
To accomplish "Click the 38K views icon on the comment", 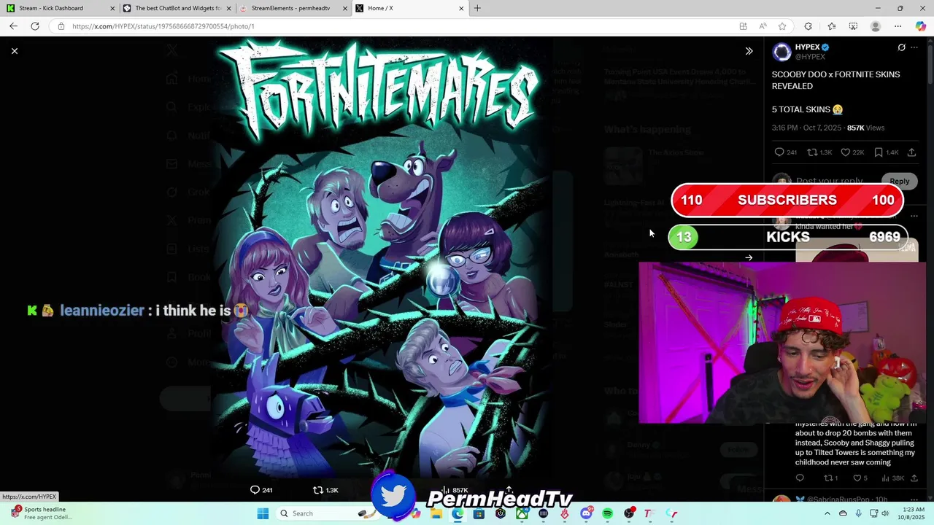I will coord(885,478).
